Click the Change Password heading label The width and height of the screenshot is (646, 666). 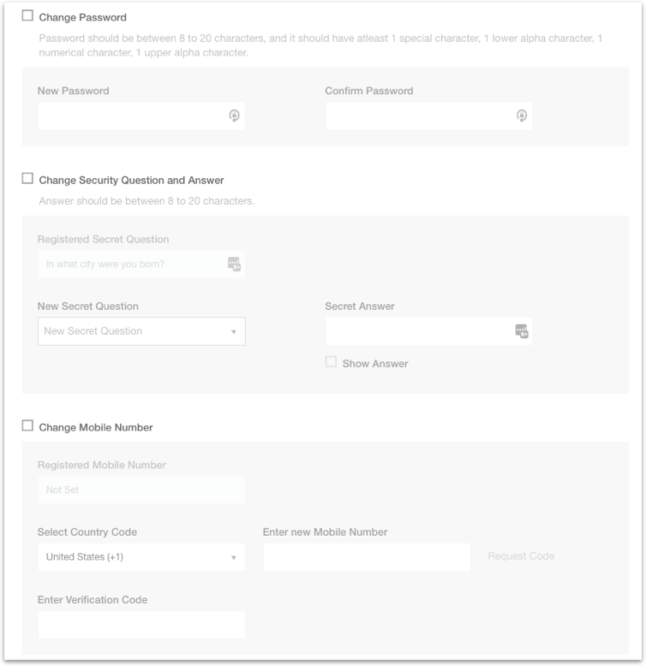pos(83,17)
